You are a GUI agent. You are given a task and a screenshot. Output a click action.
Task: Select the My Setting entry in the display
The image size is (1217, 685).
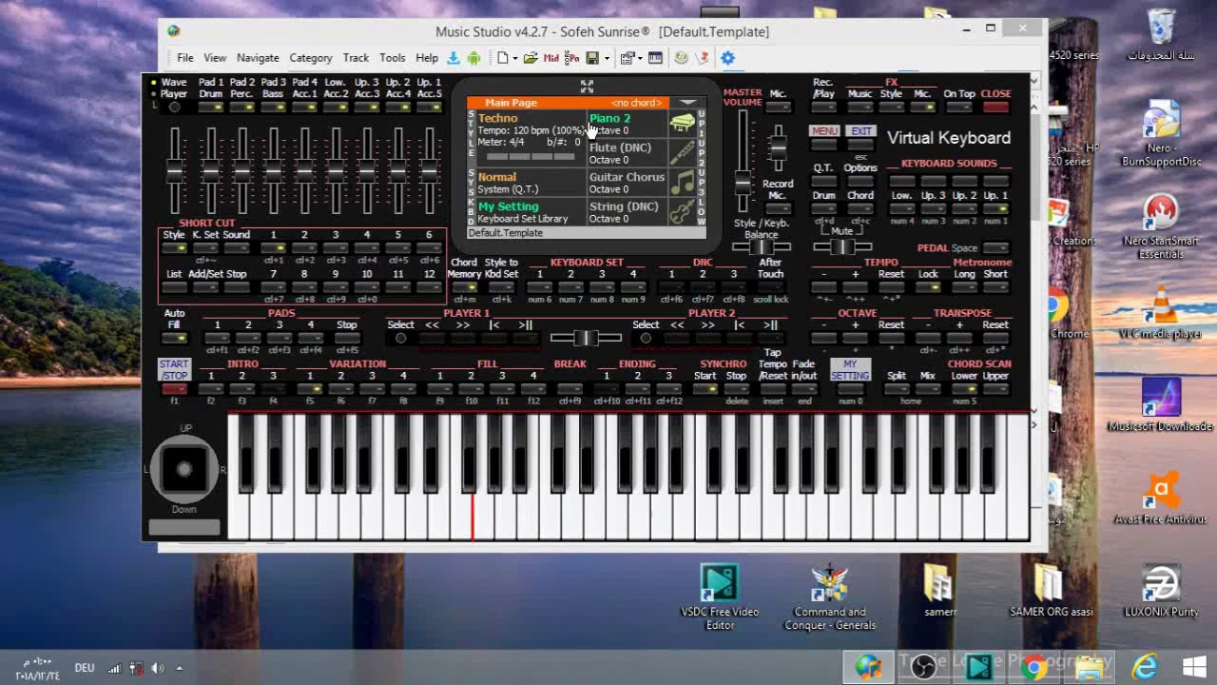tap(508, 206)
